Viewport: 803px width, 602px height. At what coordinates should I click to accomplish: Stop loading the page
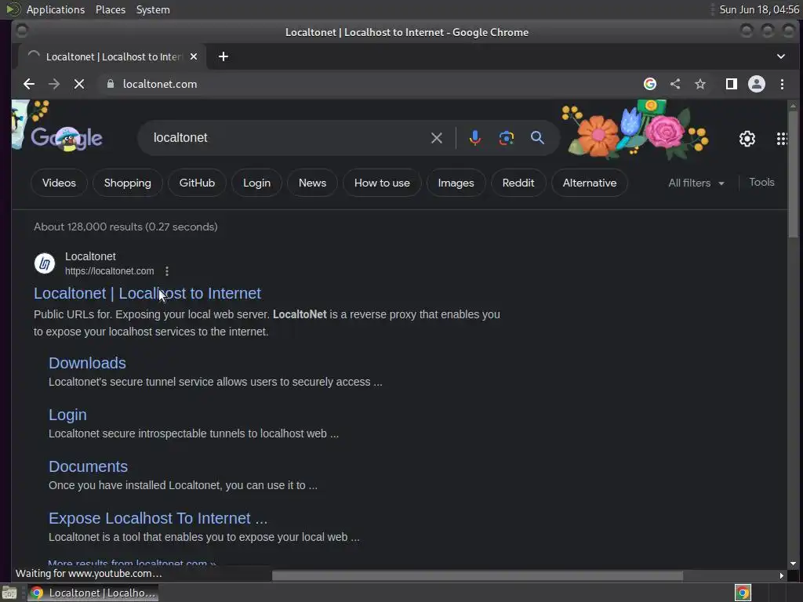(79, 84)
